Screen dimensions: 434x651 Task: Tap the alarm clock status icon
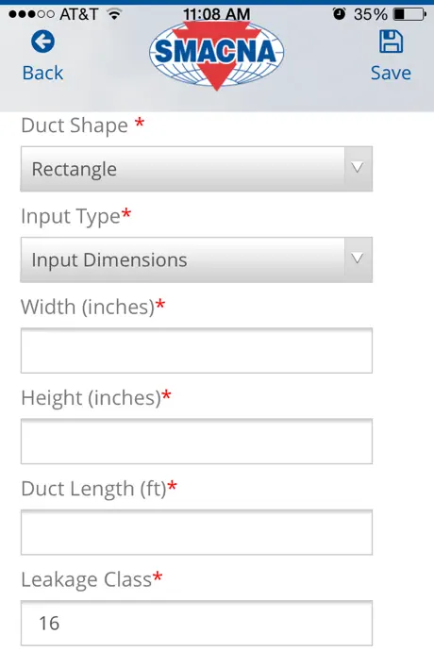click(x=340, y=14)
